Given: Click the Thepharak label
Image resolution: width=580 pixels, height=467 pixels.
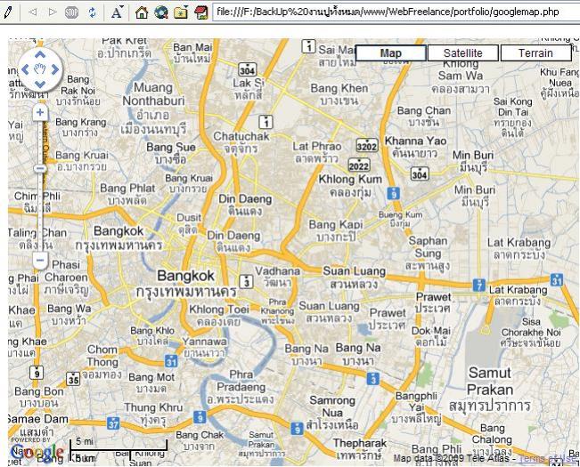Looking at the screenshot, I should (x=360, y=448).
